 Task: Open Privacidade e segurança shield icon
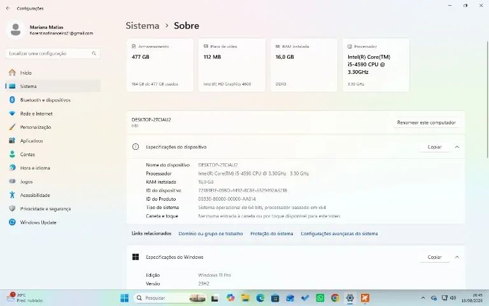click(x=12, y=208)
